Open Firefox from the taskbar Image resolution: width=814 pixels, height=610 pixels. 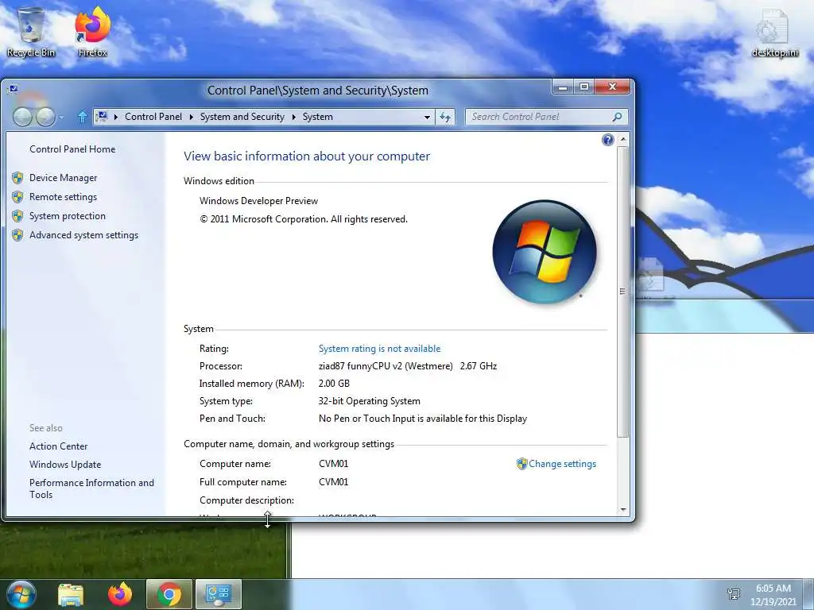(x=120, y=594)
